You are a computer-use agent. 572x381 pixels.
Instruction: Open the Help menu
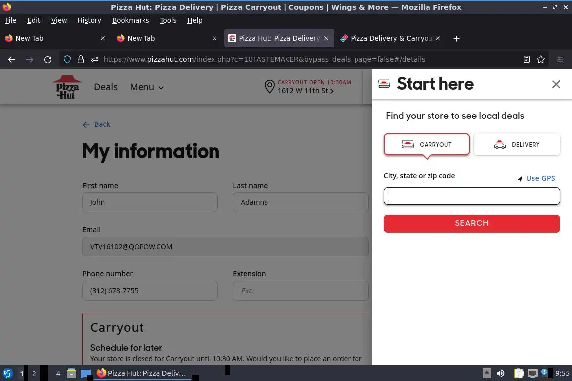[195, 20]
